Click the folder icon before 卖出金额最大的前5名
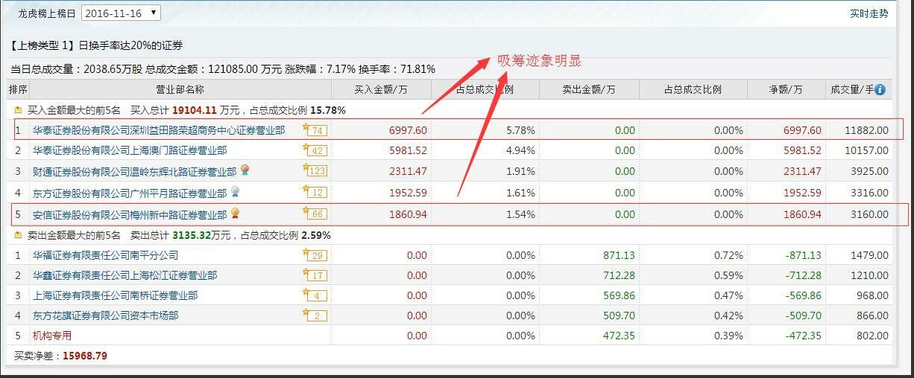Screen dimensions: 914x378 click(18, 235)
